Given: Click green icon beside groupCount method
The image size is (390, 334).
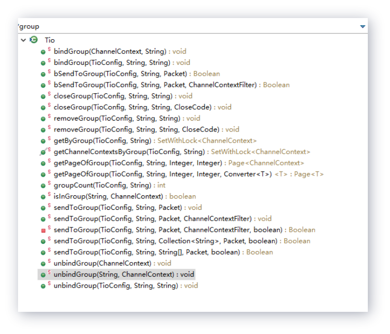Looking at the screenshot, I should tap(43, 186).
